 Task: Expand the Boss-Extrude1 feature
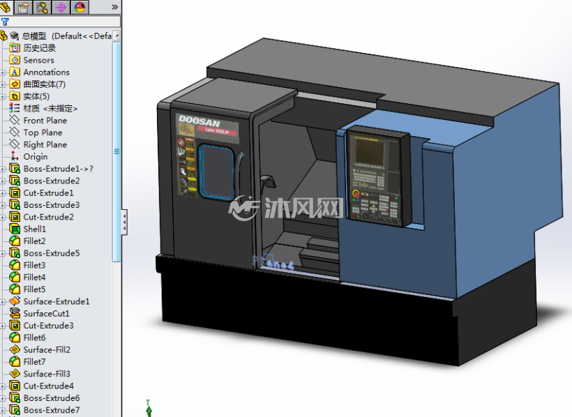(x=3, y=169)
